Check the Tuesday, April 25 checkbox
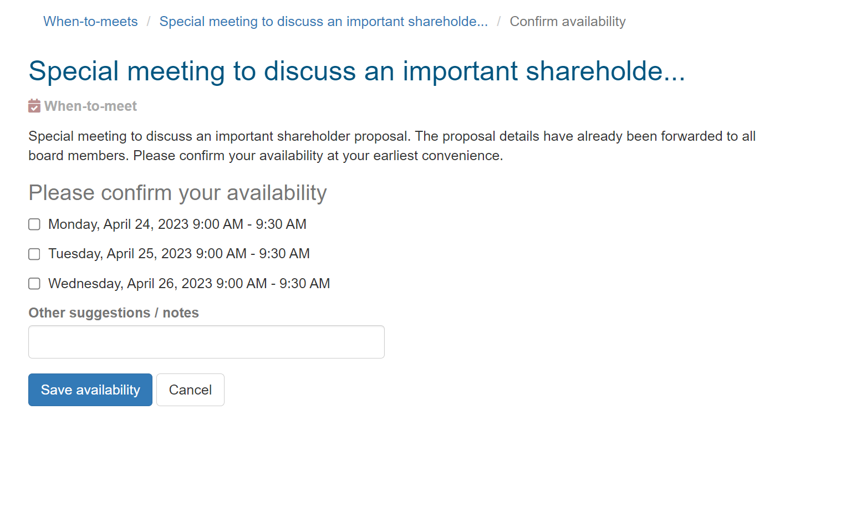The image size is (846, 512). pos(34,254)
